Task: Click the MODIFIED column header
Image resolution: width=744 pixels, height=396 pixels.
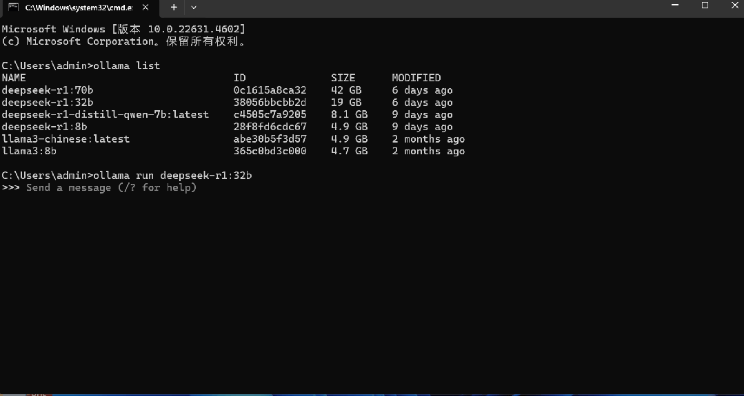Action: (416, 78)
